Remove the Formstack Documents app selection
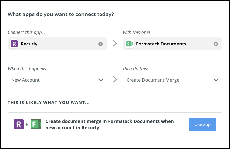230x149 pixels. pyautogui.click(x=216, y=44)
